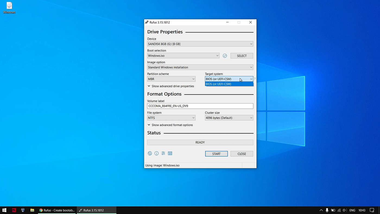Image resolution: width=380 pixels, height=214 pixels.
Task: Click the READY status progress bar
Action: click(x=200, y=142)
